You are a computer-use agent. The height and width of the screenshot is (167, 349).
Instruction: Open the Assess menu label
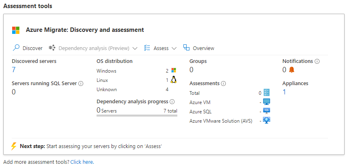161,48
